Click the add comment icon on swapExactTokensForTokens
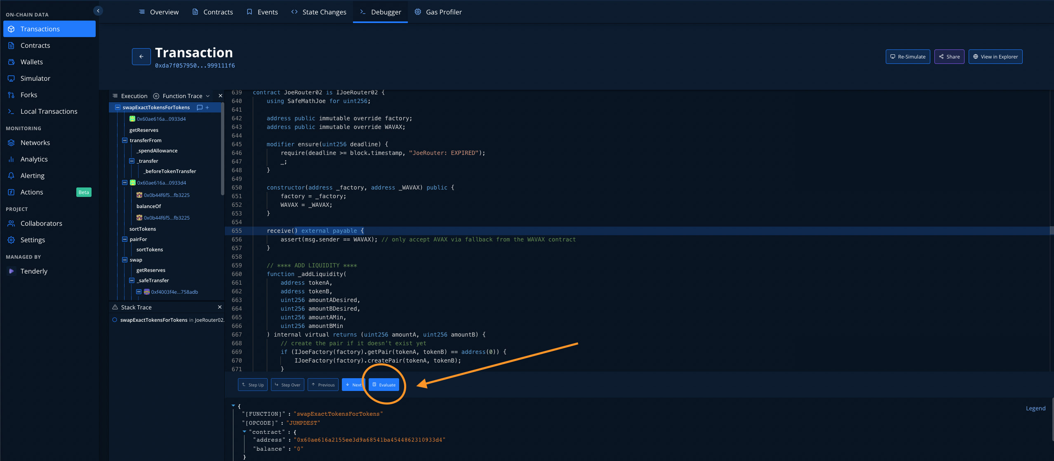1054x461 pixels. 200,108
